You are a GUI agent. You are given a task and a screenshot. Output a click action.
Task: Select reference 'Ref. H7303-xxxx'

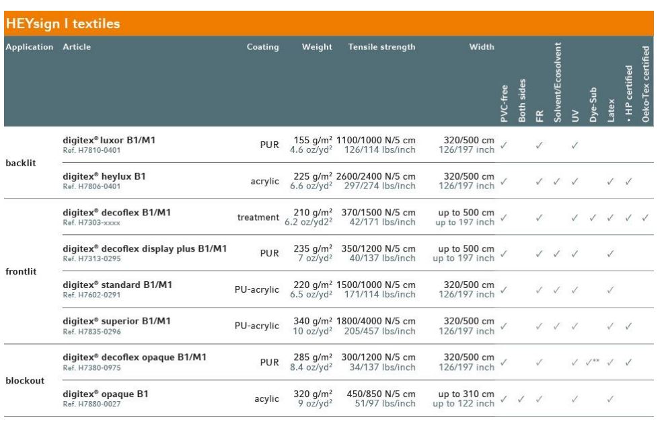click(x=91, y=223)
